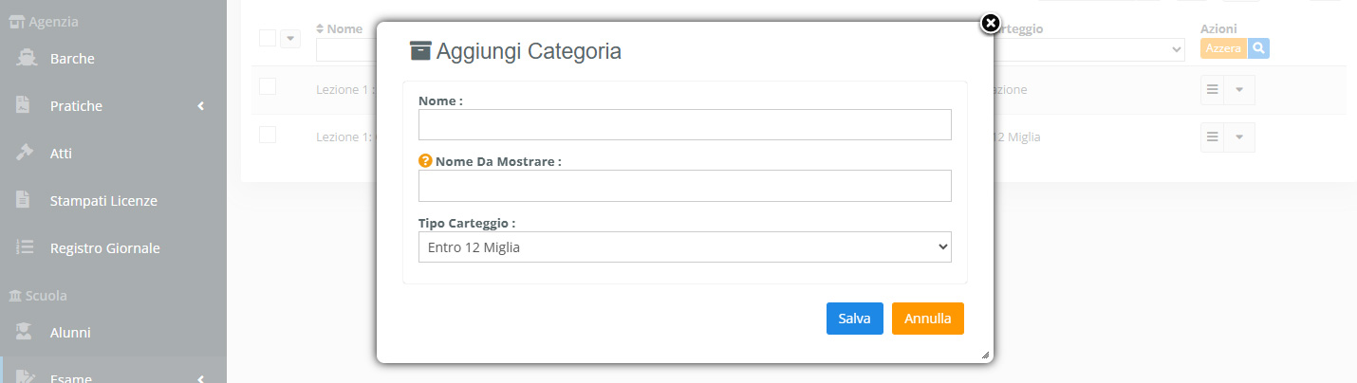1357x383 pixels.
Task: Click the Registro Giornale list icon
Action: tap(26, 248)
